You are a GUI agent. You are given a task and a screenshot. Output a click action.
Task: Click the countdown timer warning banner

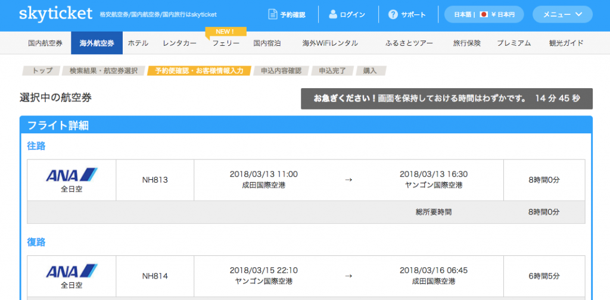446,99
